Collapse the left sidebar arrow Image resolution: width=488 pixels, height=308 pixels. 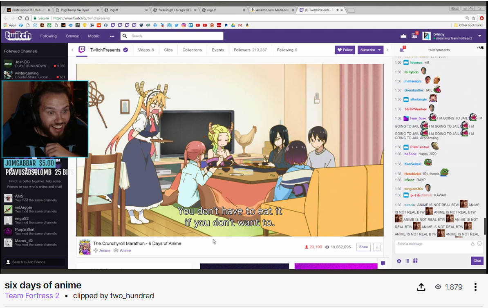pos(72,50)
